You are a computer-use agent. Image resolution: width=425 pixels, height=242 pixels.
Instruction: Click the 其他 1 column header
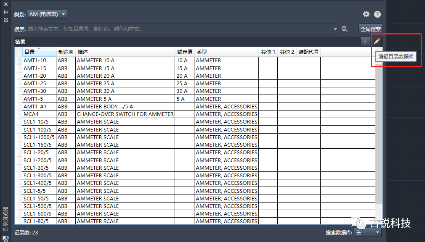[x=268, y=52]
